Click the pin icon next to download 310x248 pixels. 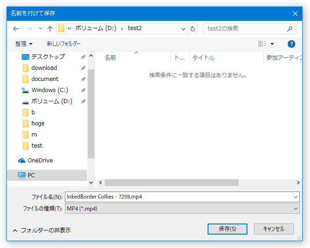[x=83, y=68]
